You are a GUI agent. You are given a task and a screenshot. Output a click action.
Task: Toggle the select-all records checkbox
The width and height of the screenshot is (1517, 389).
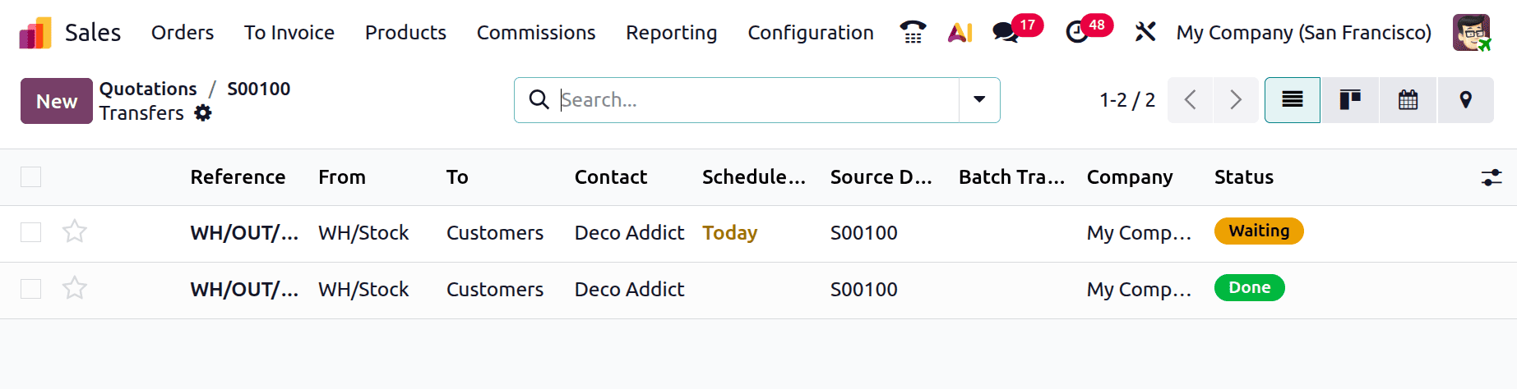[31, 177]
